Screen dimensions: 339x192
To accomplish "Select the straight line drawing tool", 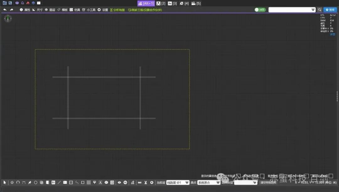I will click(59, 183).
